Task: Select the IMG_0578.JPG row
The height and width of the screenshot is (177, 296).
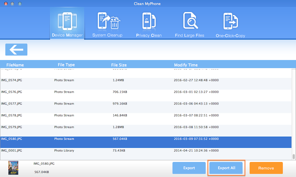Action: coord(146,119)
